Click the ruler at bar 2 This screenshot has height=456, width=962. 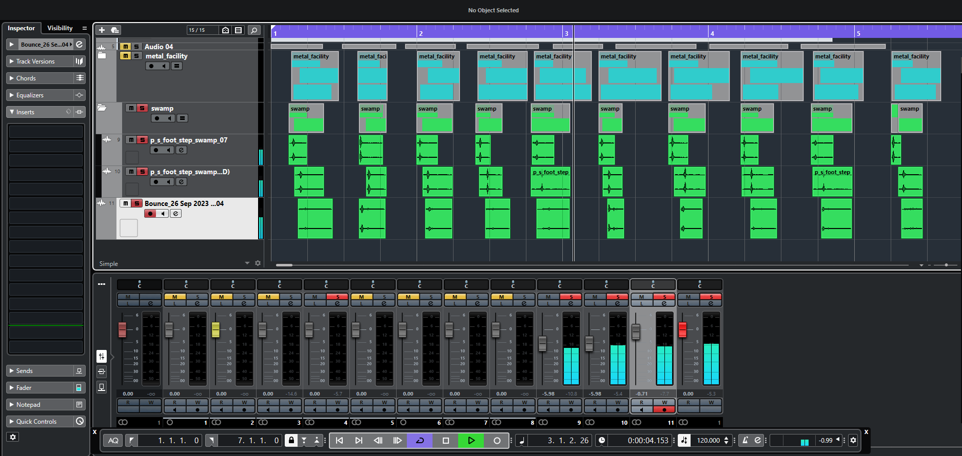420,33
